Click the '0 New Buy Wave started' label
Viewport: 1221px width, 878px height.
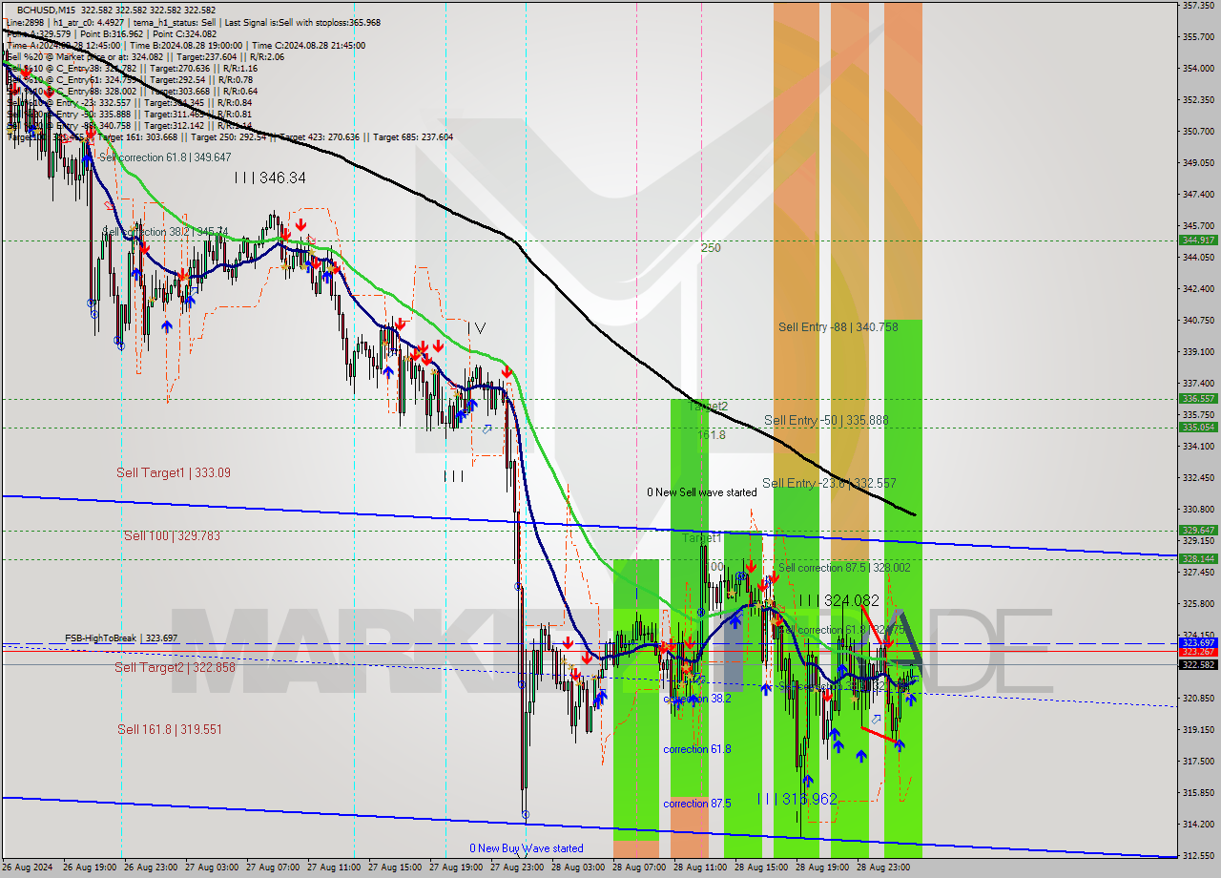pos(526,848)
